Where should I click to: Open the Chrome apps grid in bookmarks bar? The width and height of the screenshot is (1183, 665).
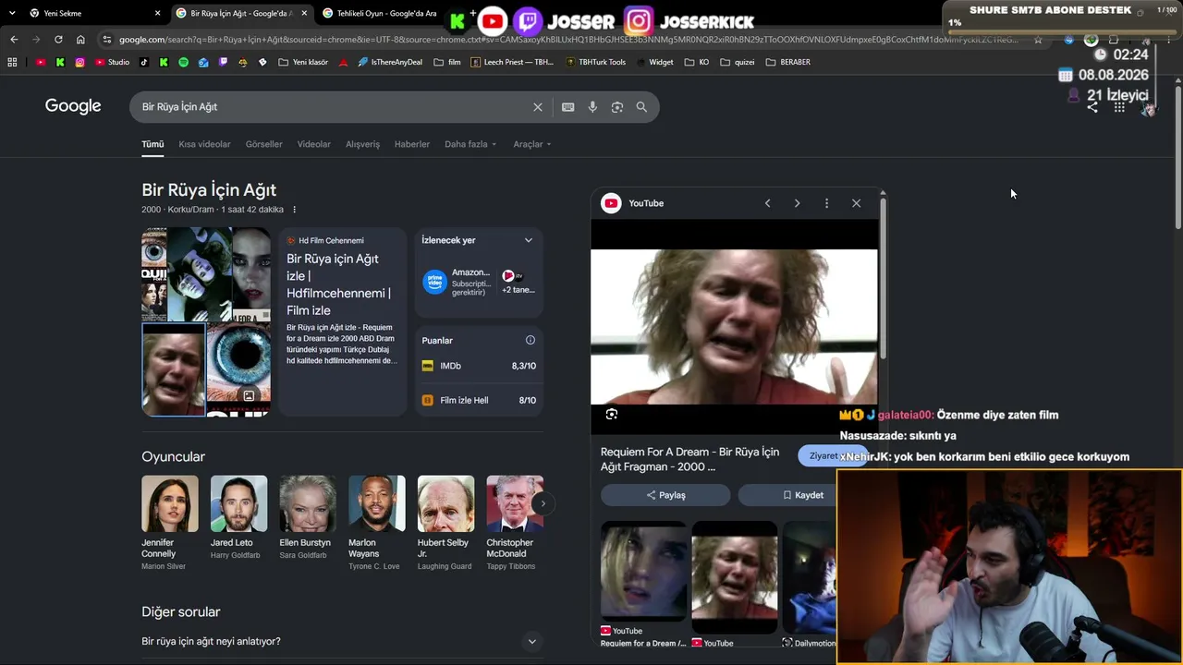[x=12, y=62]
